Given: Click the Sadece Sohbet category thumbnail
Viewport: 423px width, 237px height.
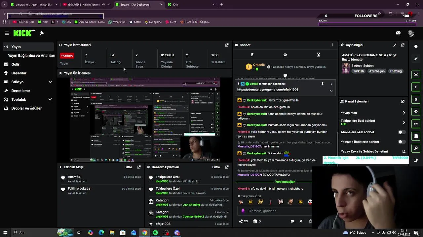Looking at the screenshot, I should (x=346, y=68).
